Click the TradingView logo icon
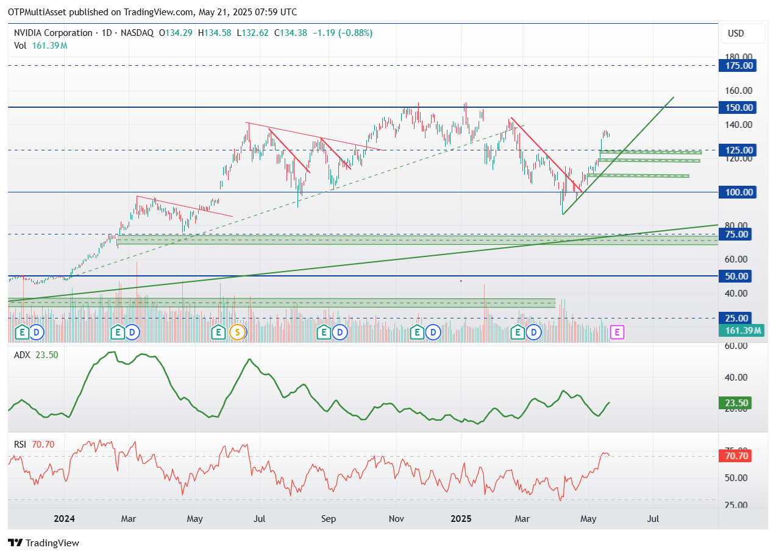 (15, 543)
